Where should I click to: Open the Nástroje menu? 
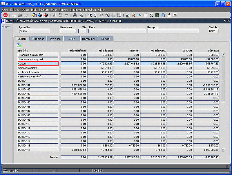pyautogui.click(x=75, y=10)
